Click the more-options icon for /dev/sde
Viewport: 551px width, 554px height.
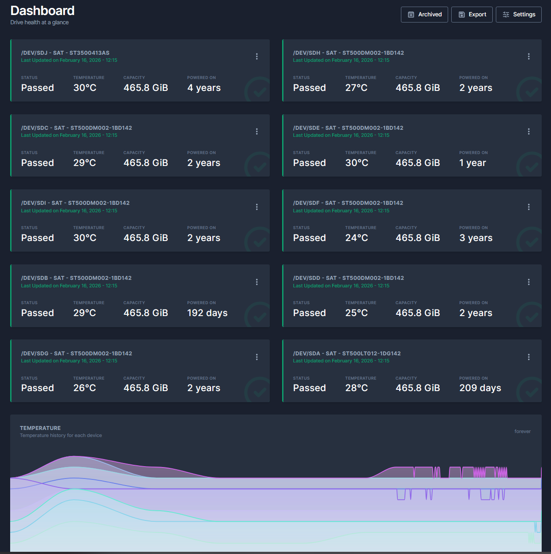click(x=528, y=132)
